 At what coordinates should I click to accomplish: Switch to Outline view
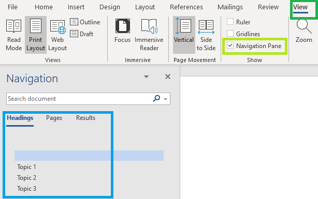pyautogui.click(x=85, y=22)
